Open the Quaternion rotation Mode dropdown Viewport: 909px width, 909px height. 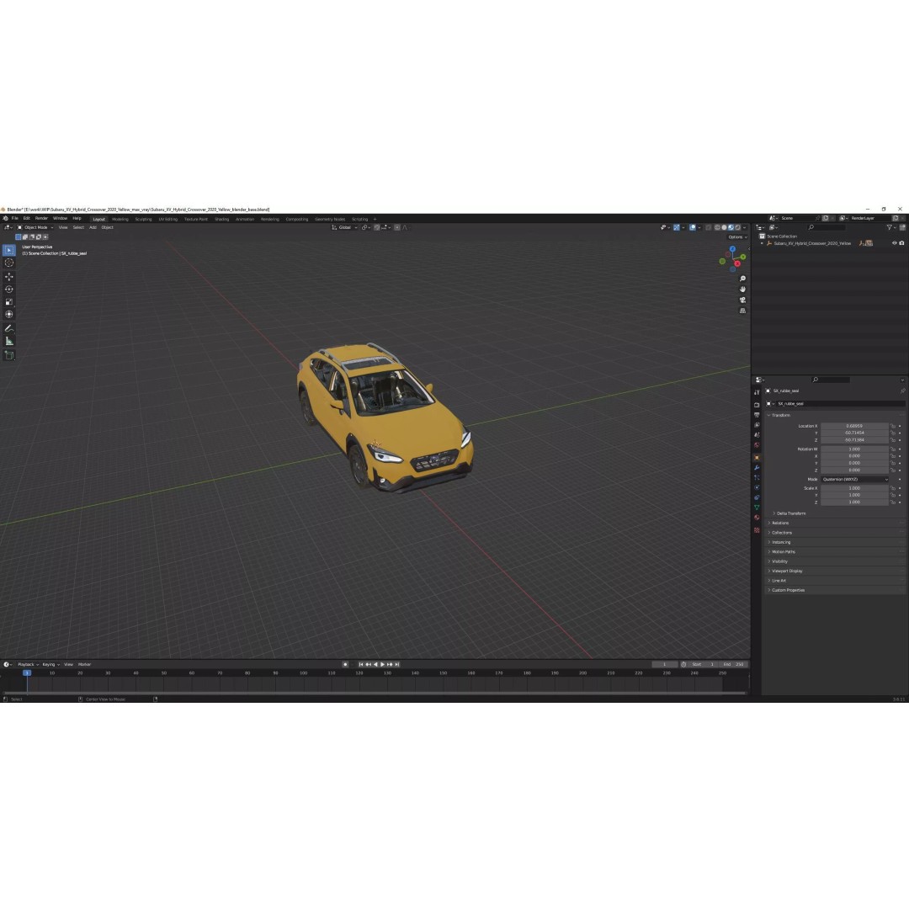tap(854, 480)
